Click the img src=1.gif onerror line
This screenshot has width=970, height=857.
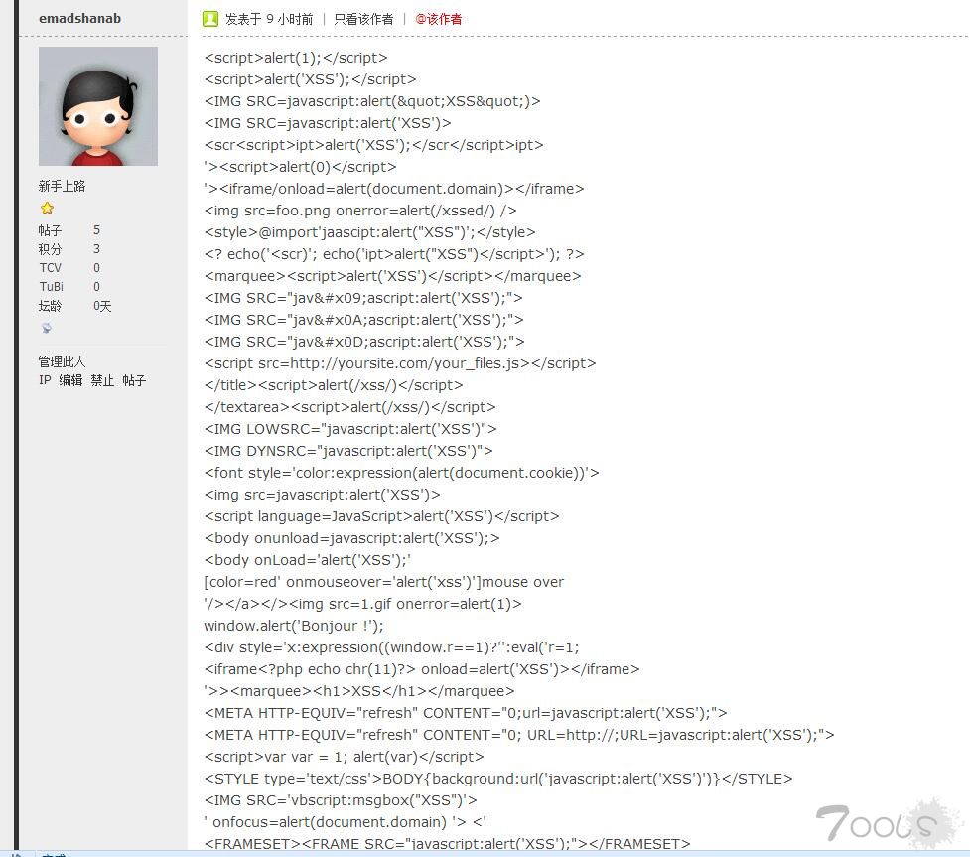coord(363,604)
